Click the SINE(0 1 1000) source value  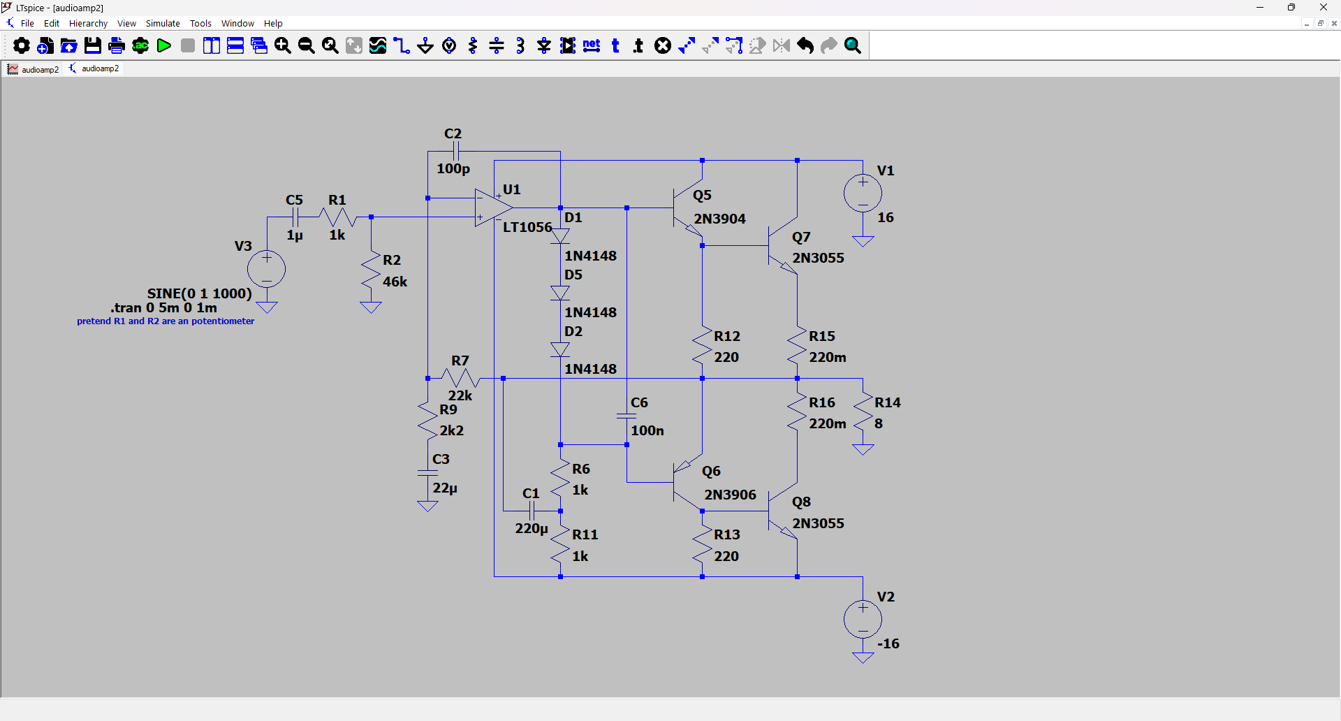(x=199, y=293)
